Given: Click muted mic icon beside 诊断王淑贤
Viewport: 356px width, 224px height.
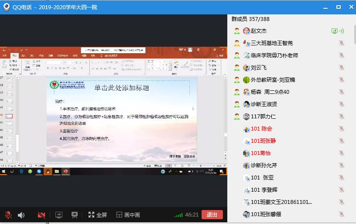Looking at the screenshot, I should pos(342,104).
